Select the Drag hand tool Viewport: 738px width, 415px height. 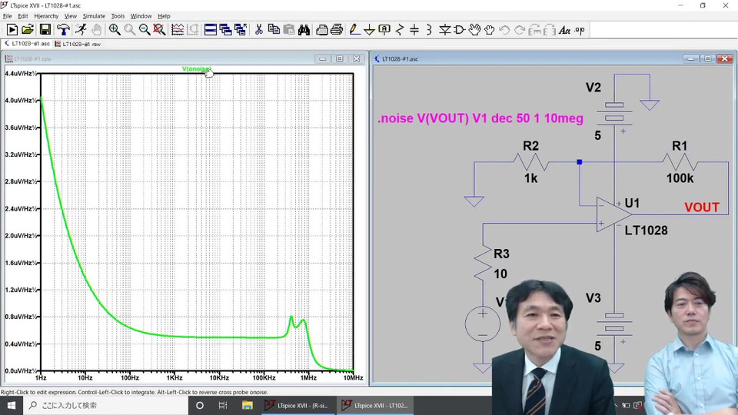click(x=490, y=30)
